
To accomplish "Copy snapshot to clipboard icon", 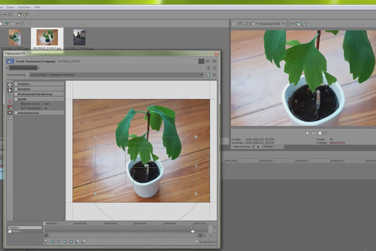I will pyautogui.click(x=298, y=24).
